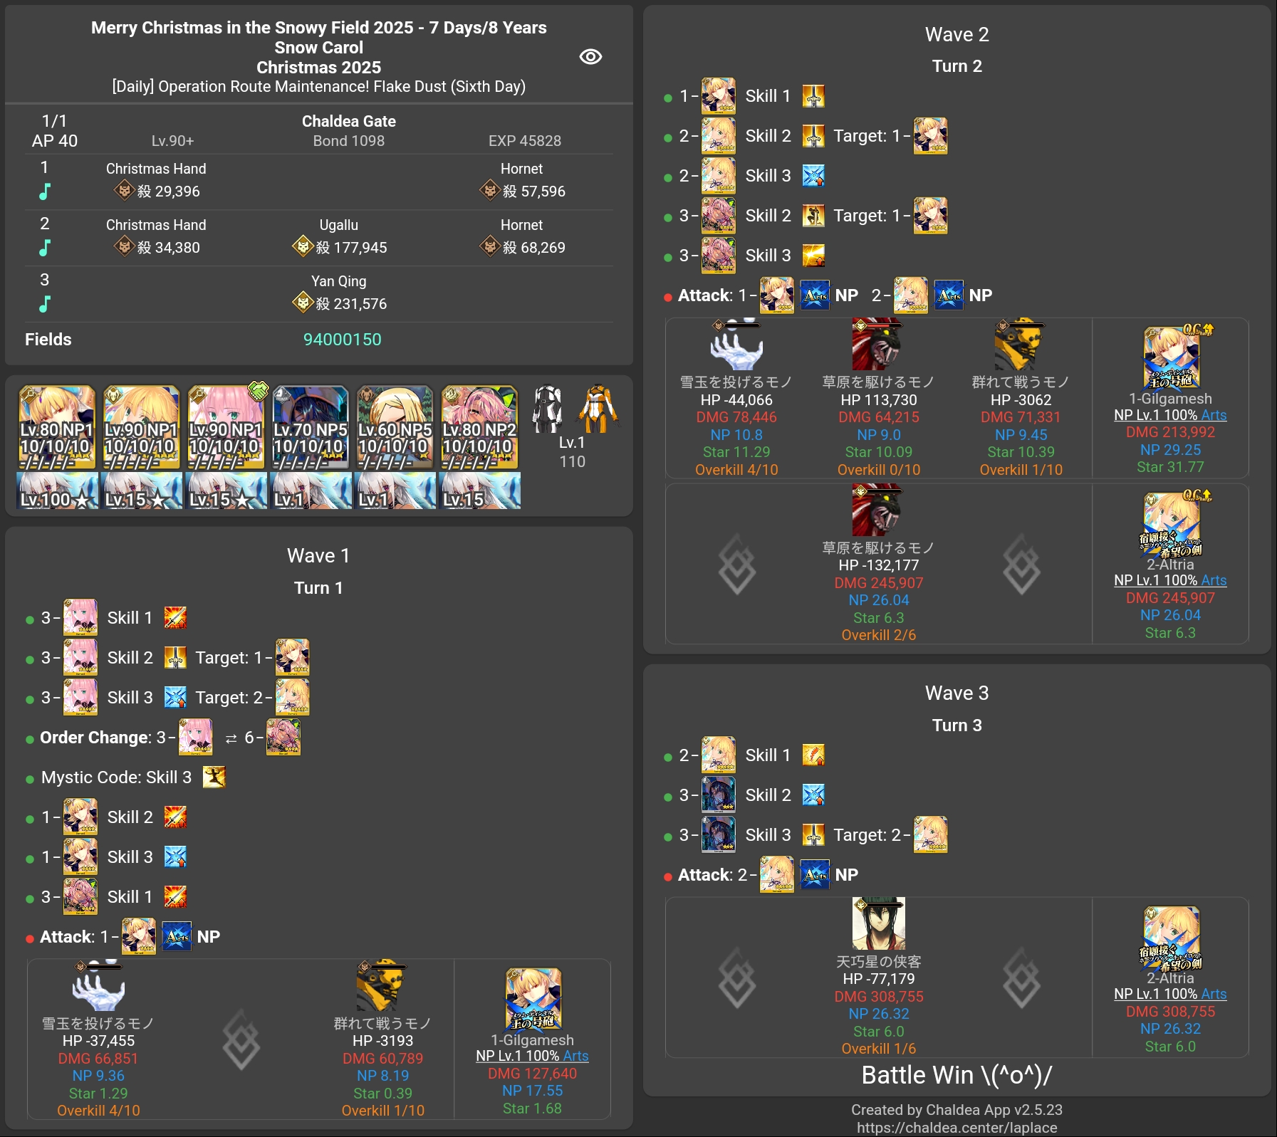
Task: Select the Ugallu enemy class icon
Action: pyautogui.click(x=303, y=246)
